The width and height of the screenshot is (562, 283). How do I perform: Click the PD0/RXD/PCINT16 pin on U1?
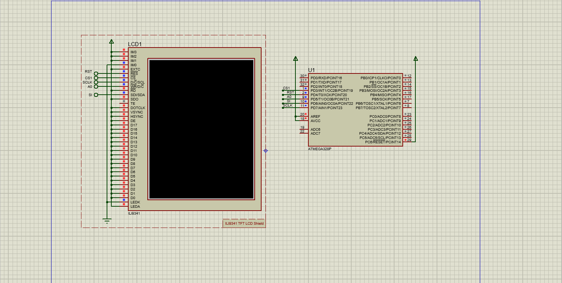[x=326, y=78]
